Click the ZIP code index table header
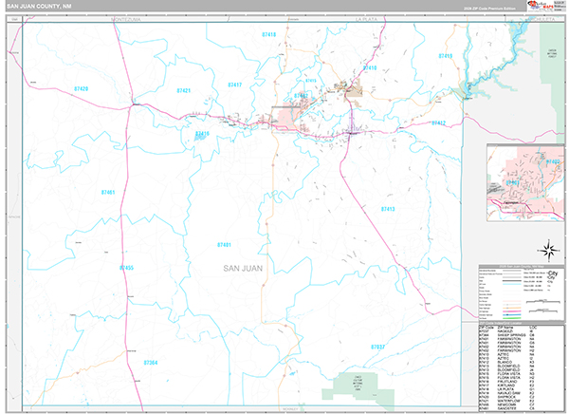This screenshot has width=569, height=414. tap(514, 326)
